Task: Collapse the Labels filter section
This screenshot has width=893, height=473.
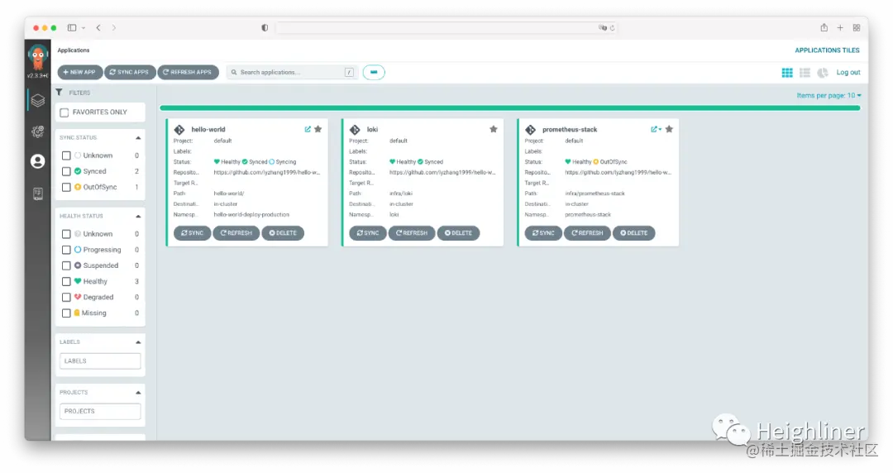Action: [138, 342]
